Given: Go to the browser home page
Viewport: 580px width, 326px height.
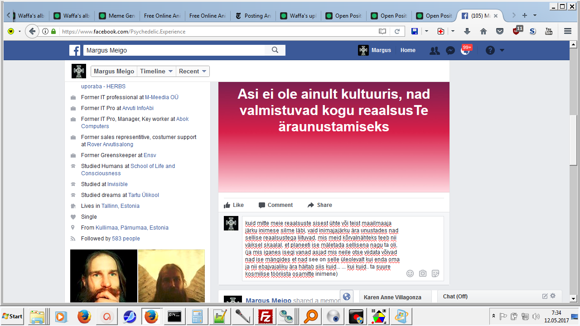Looking at the screenshot, I should click(x=483, y=31).
